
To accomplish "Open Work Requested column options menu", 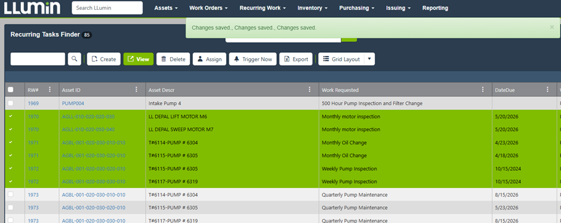I will click(483, 90).
